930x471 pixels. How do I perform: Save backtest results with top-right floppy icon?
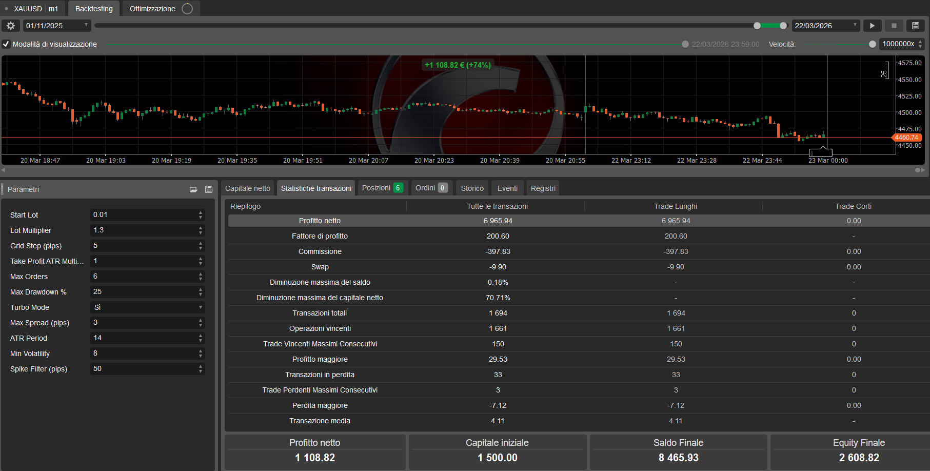pos(916,26)
